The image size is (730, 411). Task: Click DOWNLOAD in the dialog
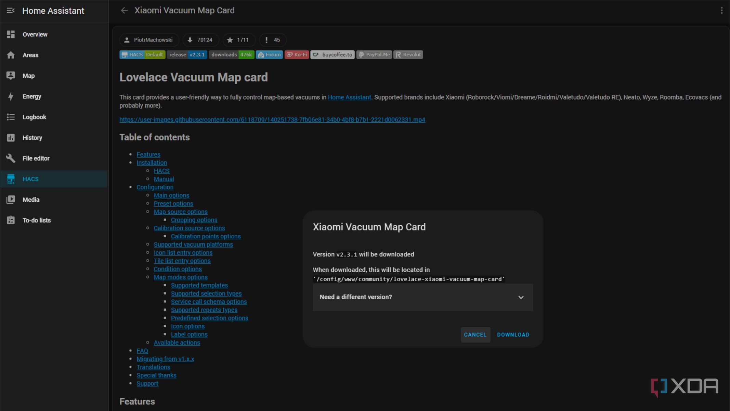click(513, 335)
